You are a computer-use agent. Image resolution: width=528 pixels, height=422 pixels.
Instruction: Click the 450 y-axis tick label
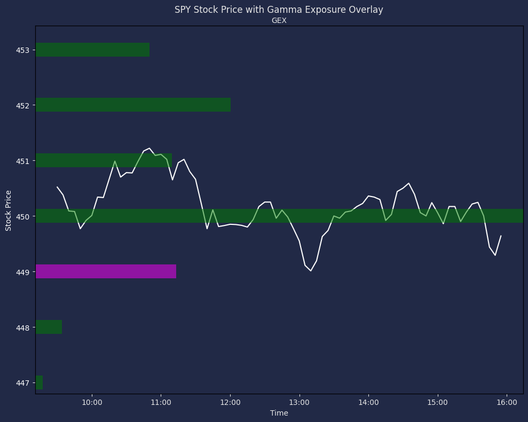pyautogui.click(x=22, y=216)
